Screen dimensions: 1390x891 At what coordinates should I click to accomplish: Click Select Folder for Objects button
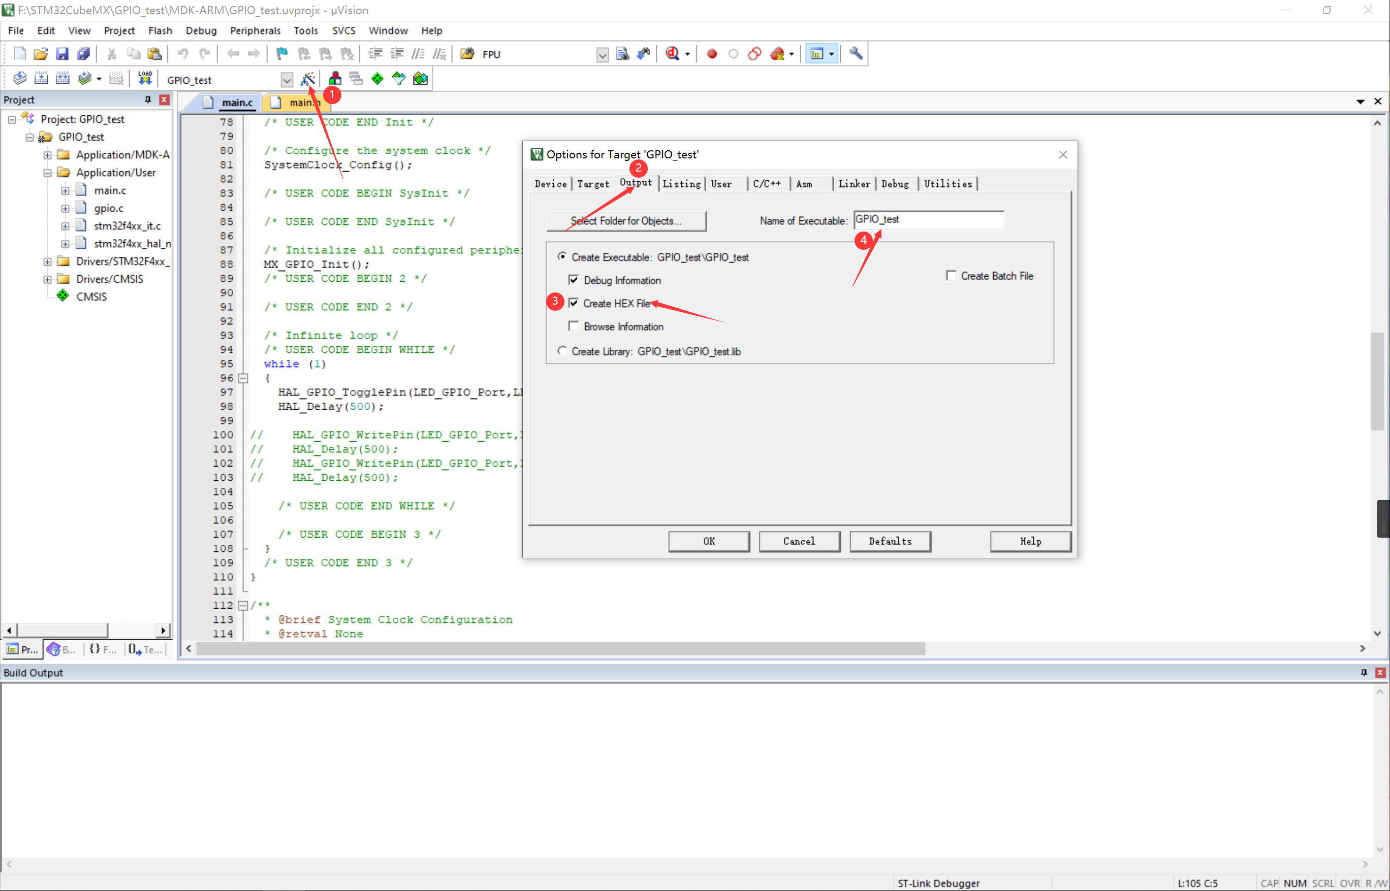[626, 220]
